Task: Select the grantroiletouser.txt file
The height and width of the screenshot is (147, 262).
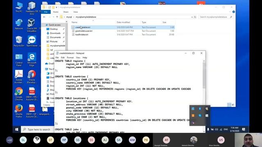Action: pos(123,31)
